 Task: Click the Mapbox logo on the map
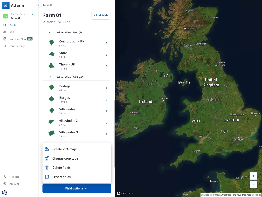pyautogui.click(x=125, y=193)
